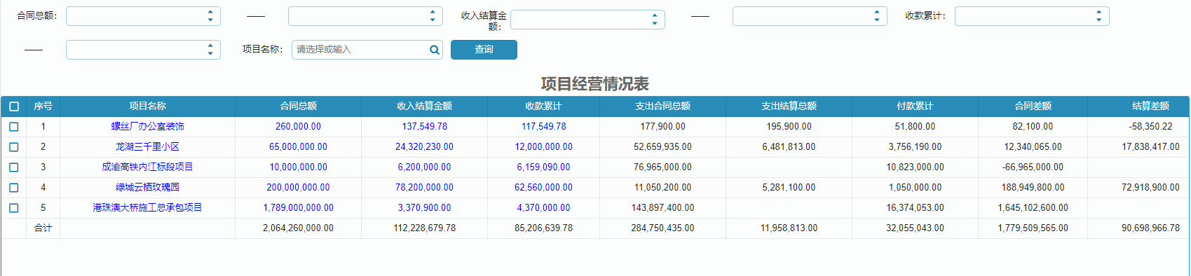This screenshot has width=1191, height=276.
Task: Check the checkbox for row 1 螺丝厂办公室装饰
Action: pos(14,127)
